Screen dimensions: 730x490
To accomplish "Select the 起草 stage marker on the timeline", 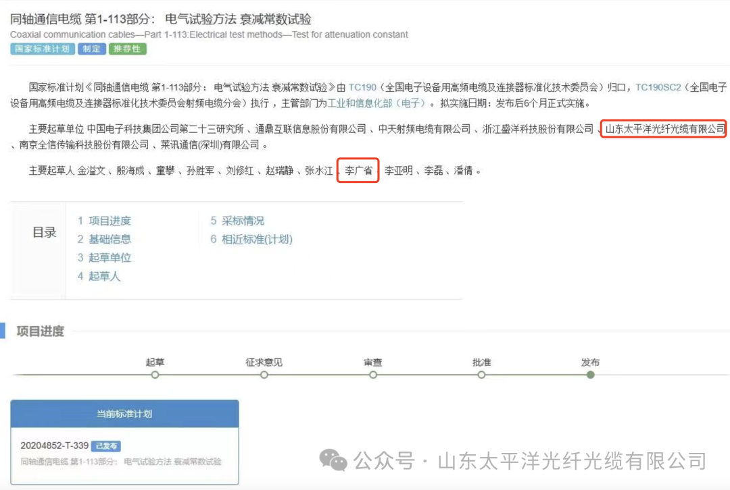I will click(x=155, y=375).
